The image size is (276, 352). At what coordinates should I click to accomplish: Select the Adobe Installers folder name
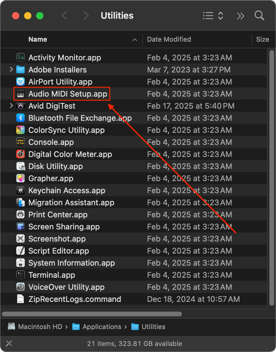pyautogui.click(x=57, y=70)
